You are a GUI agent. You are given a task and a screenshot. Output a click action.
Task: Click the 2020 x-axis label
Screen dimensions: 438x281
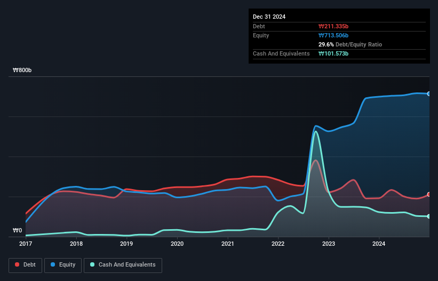pyautogui.click(x=177, y=244)
